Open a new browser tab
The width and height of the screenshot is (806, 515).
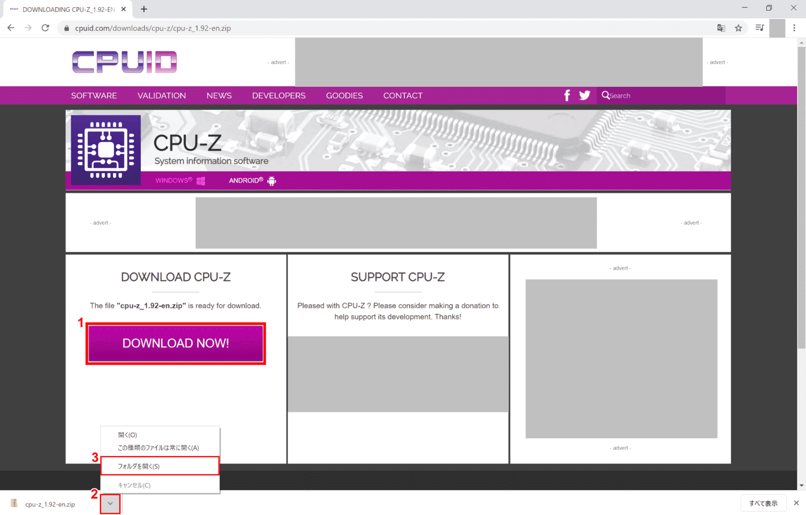pos(144,9)
